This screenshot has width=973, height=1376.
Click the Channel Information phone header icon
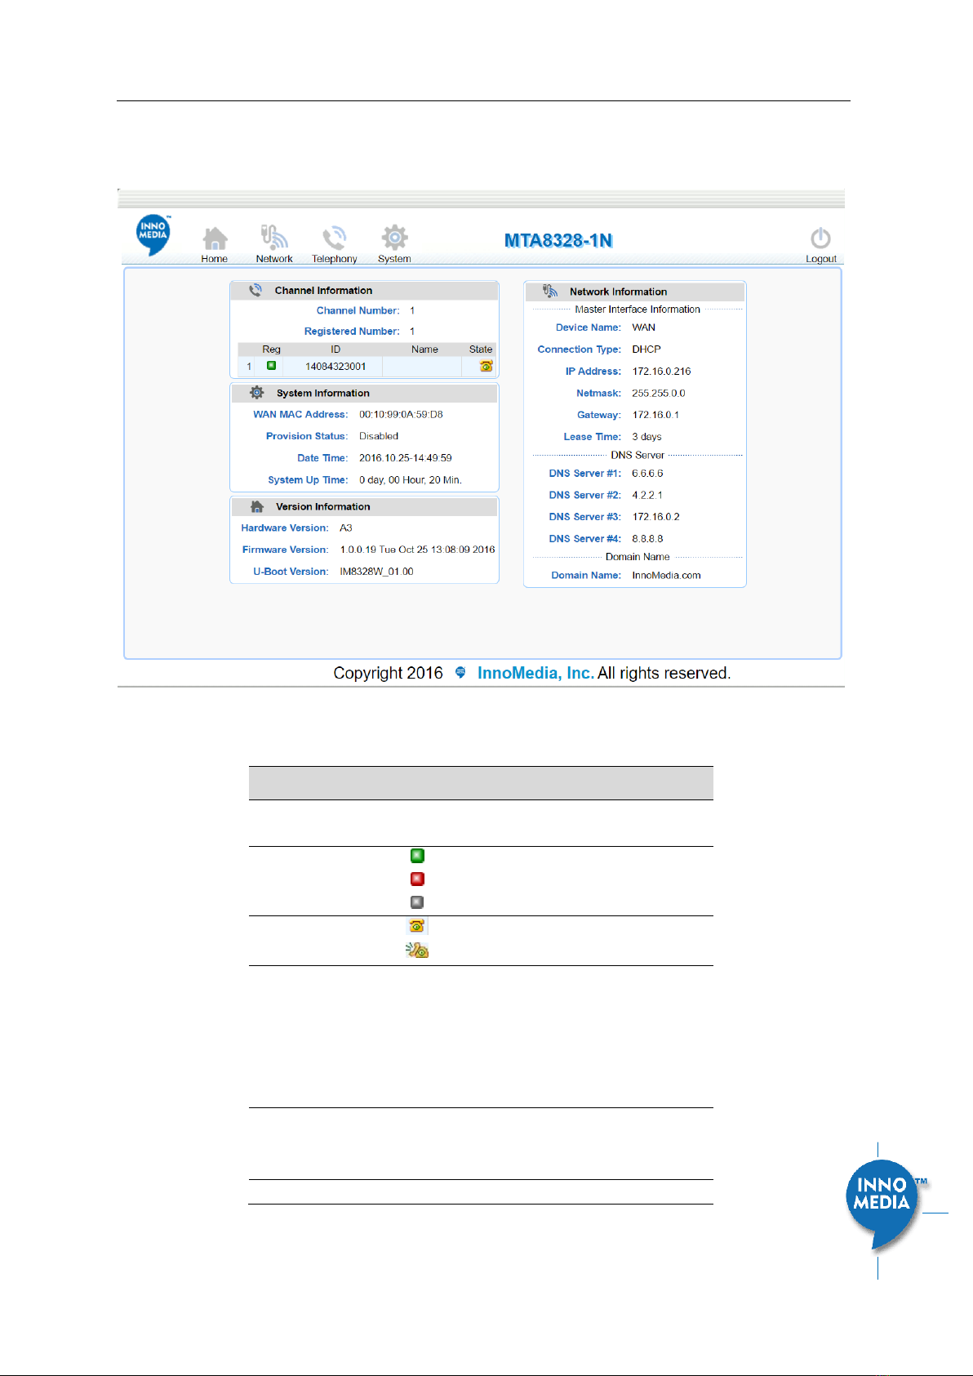[x=255, y=290]
